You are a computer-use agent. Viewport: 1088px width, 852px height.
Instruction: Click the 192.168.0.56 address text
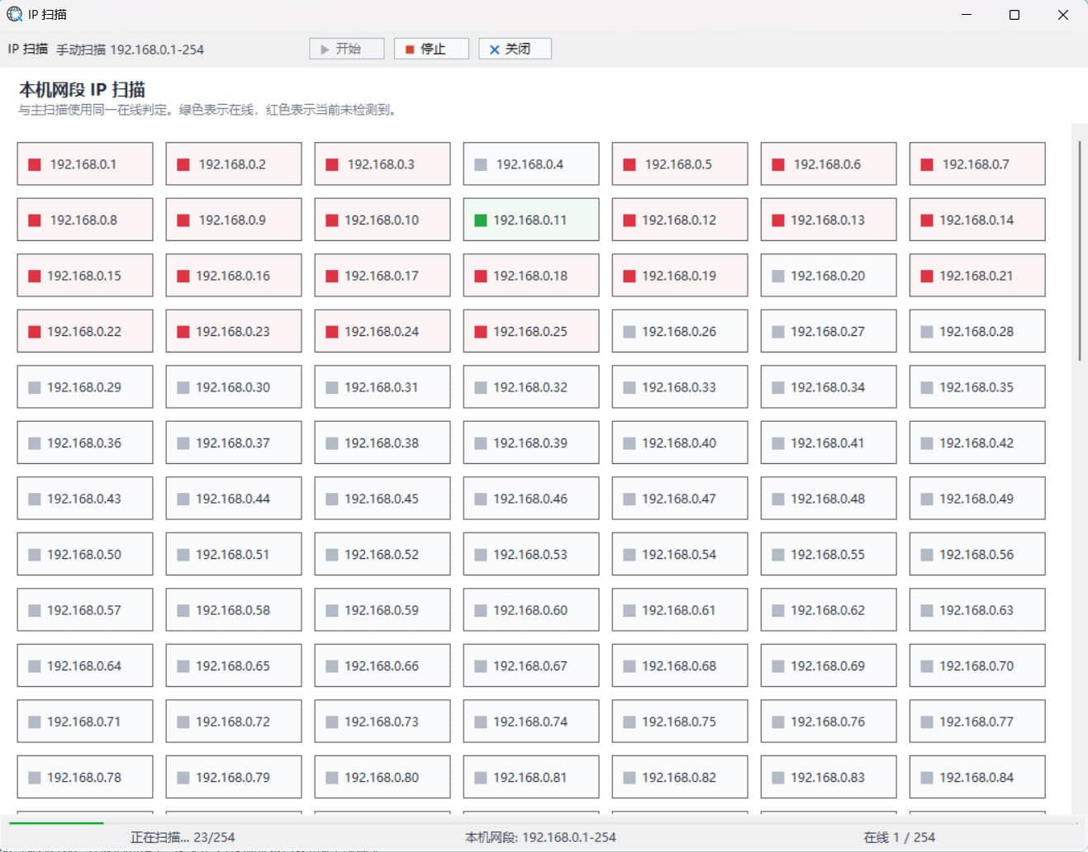click(x=976, y=555)
